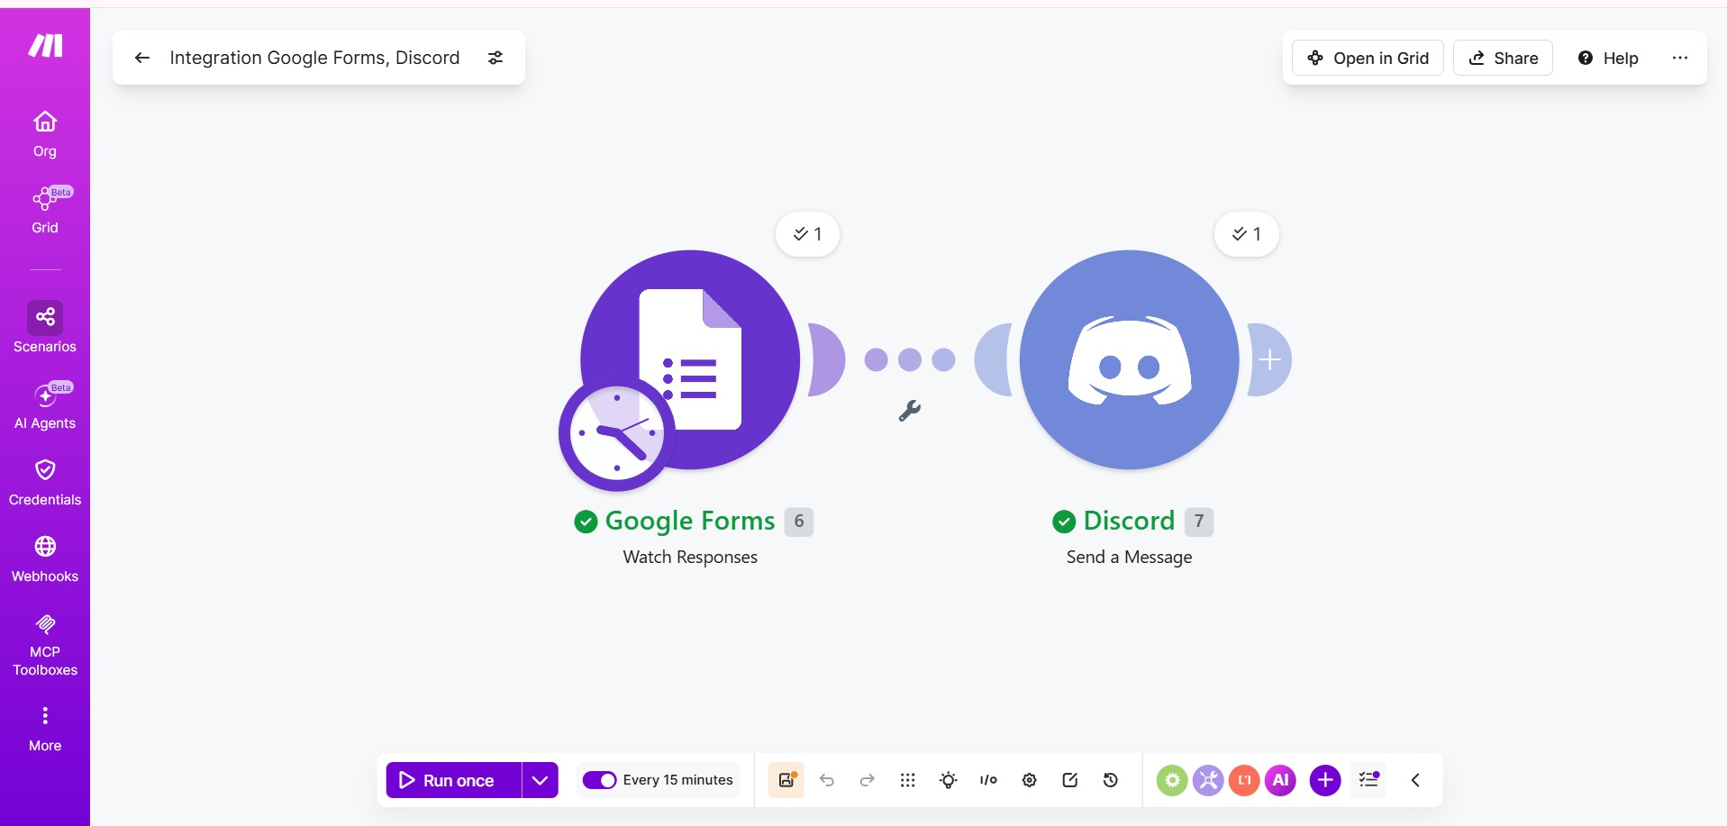Open the Help menu
This screenshot has width=1727, height=826.
[x=1608, y=58]
